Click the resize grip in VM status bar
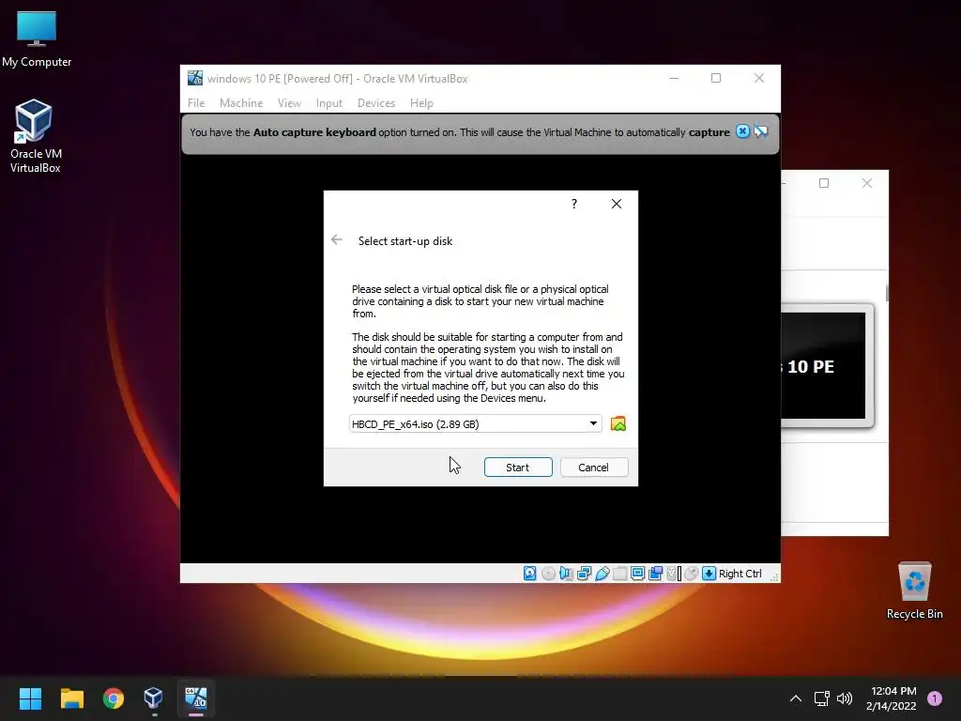This screenshot has height=721, width=961. tap(774, 575)
